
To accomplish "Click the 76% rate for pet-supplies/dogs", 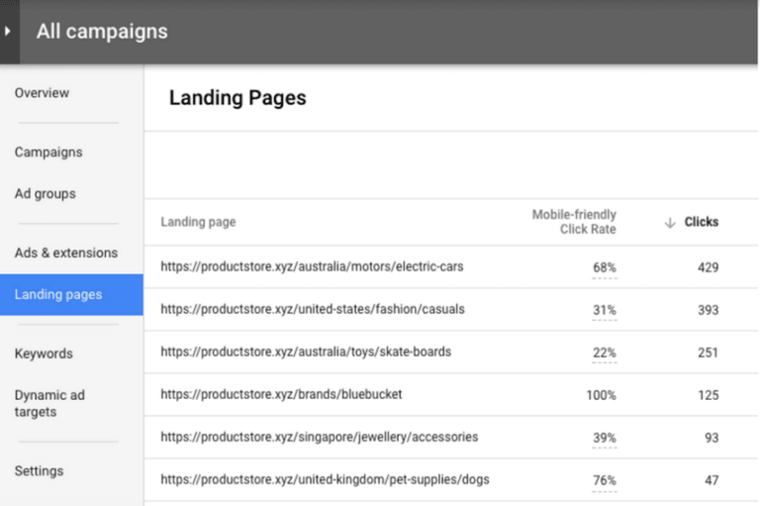I will pos(605,480).
